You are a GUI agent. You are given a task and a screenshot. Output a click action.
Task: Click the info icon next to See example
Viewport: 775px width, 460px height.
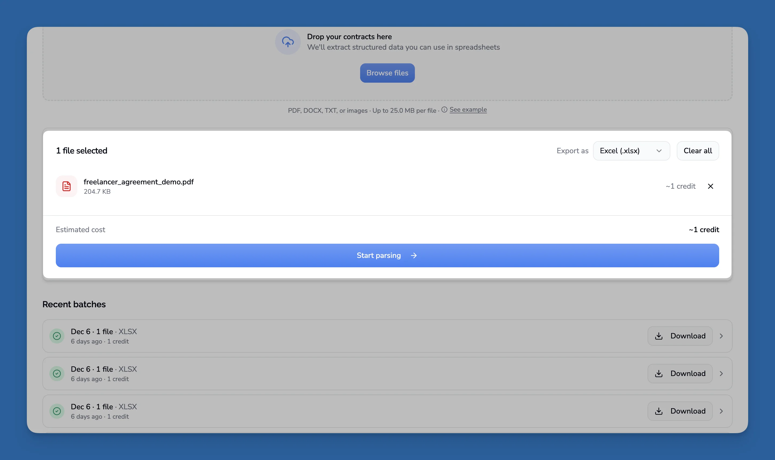point(445,110)
